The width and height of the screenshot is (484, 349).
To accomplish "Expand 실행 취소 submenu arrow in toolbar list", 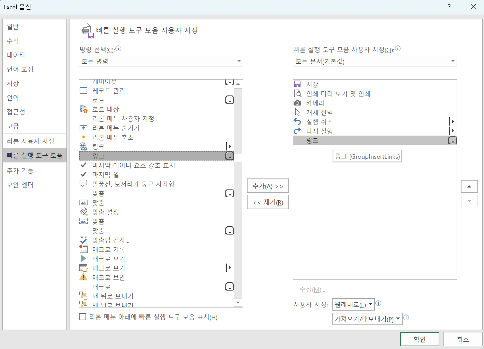I will coord(452,121).
